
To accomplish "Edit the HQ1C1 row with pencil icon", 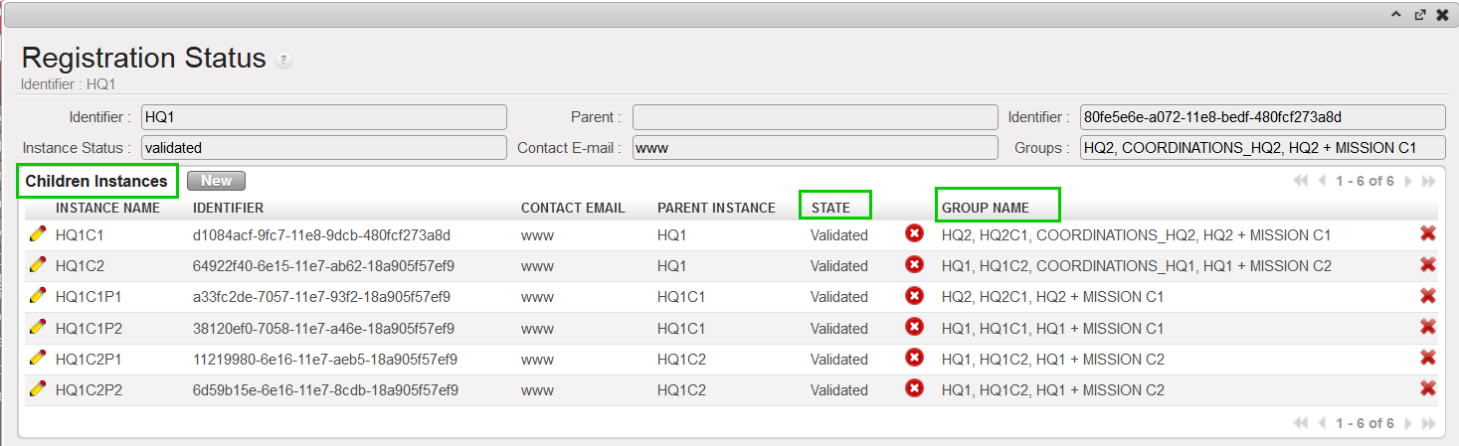I will pyautogui.click(x=38, y=235).
